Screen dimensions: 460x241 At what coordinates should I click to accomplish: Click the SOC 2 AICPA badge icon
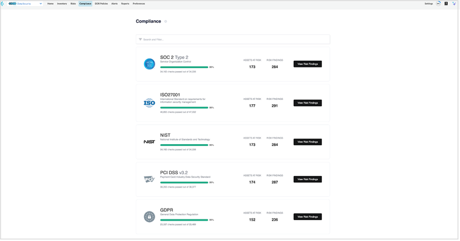click(149, 64)
